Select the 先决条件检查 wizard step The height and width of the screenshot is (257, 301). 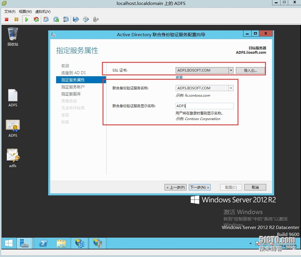click(73, 108)
